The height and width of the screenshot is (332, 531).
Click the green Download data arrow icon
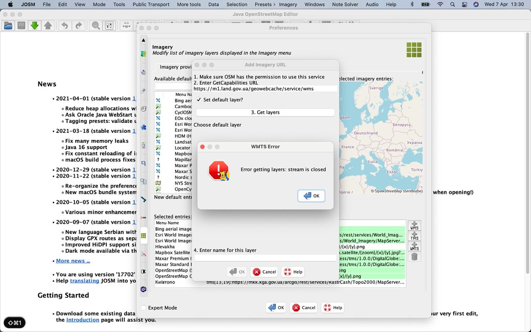[35, 26]
